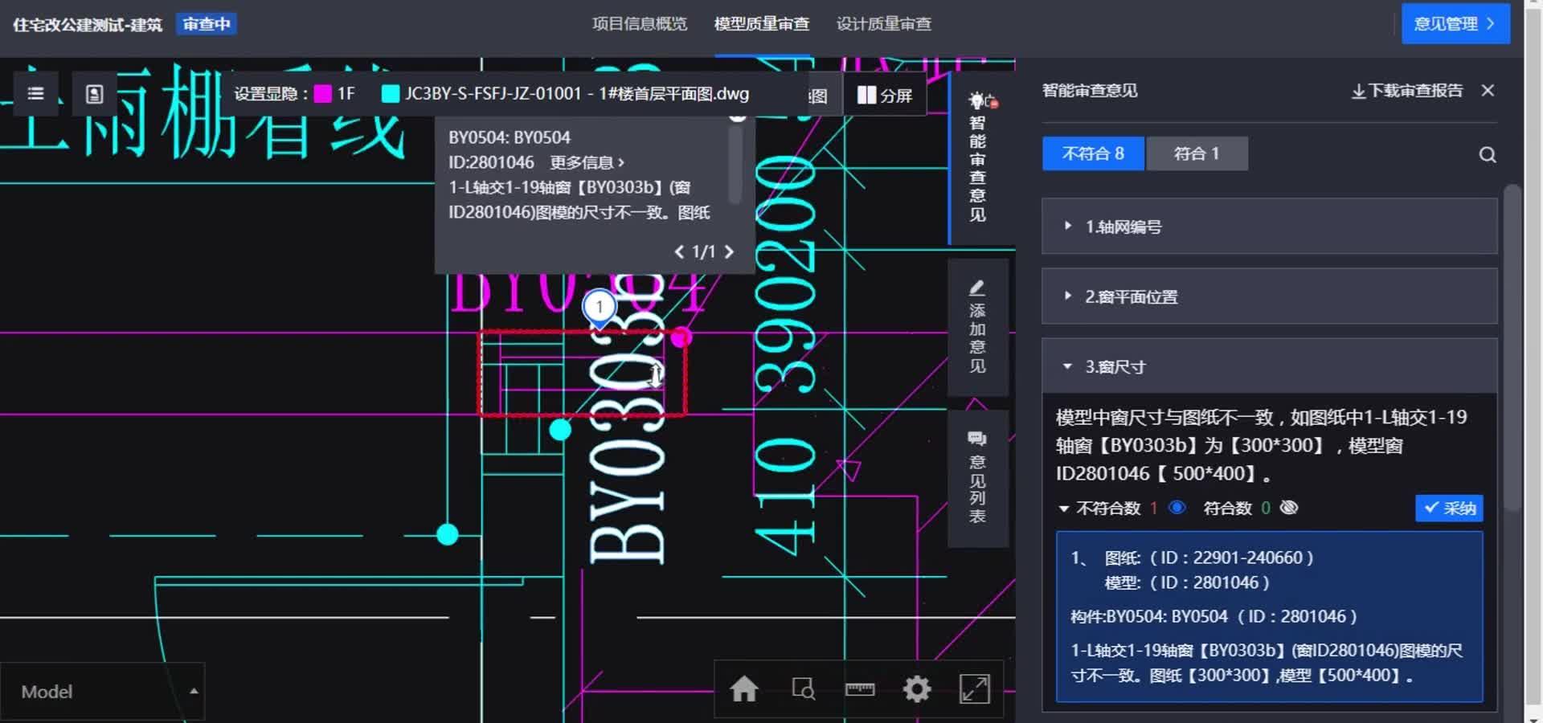Screen dimensions: 1543x723
Task: Download the review report 下载审查报告
Action: tap(1406, 91)
